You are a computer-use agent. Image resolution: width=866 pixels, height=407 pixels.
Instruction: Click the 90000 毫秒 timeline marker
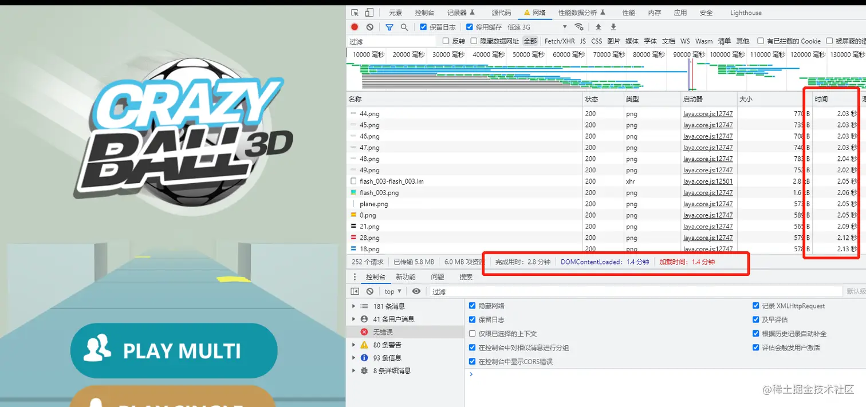click(x=689, y=54)
